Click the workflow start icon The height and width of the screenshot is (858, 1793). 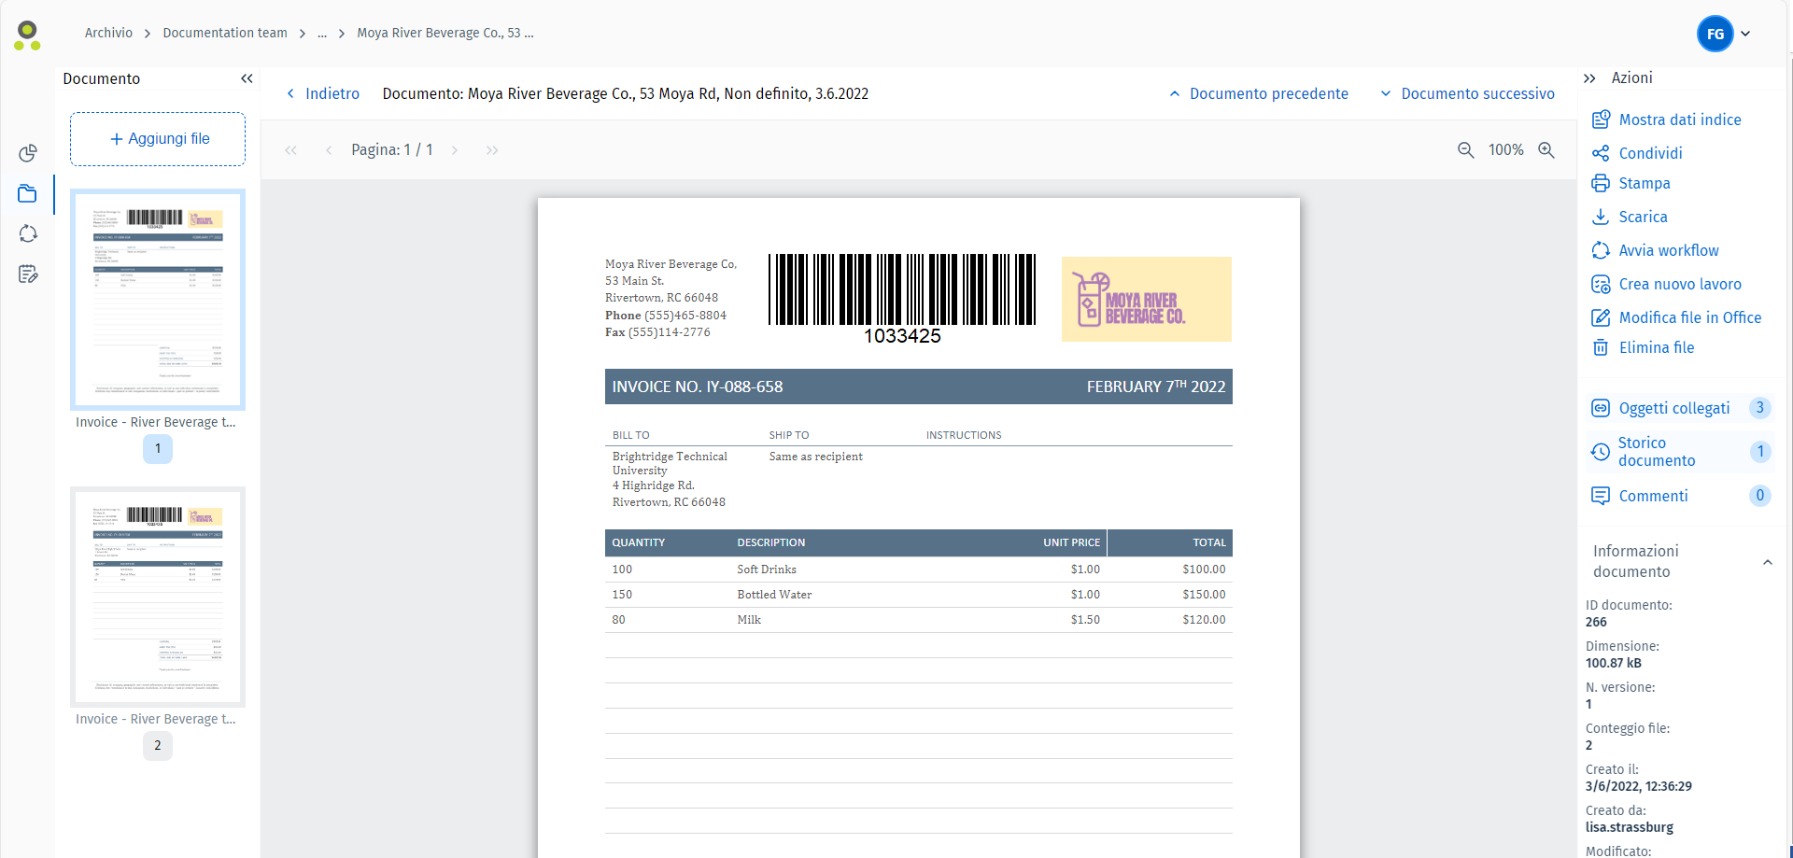pyautogui.click(x=1601, y=250)
